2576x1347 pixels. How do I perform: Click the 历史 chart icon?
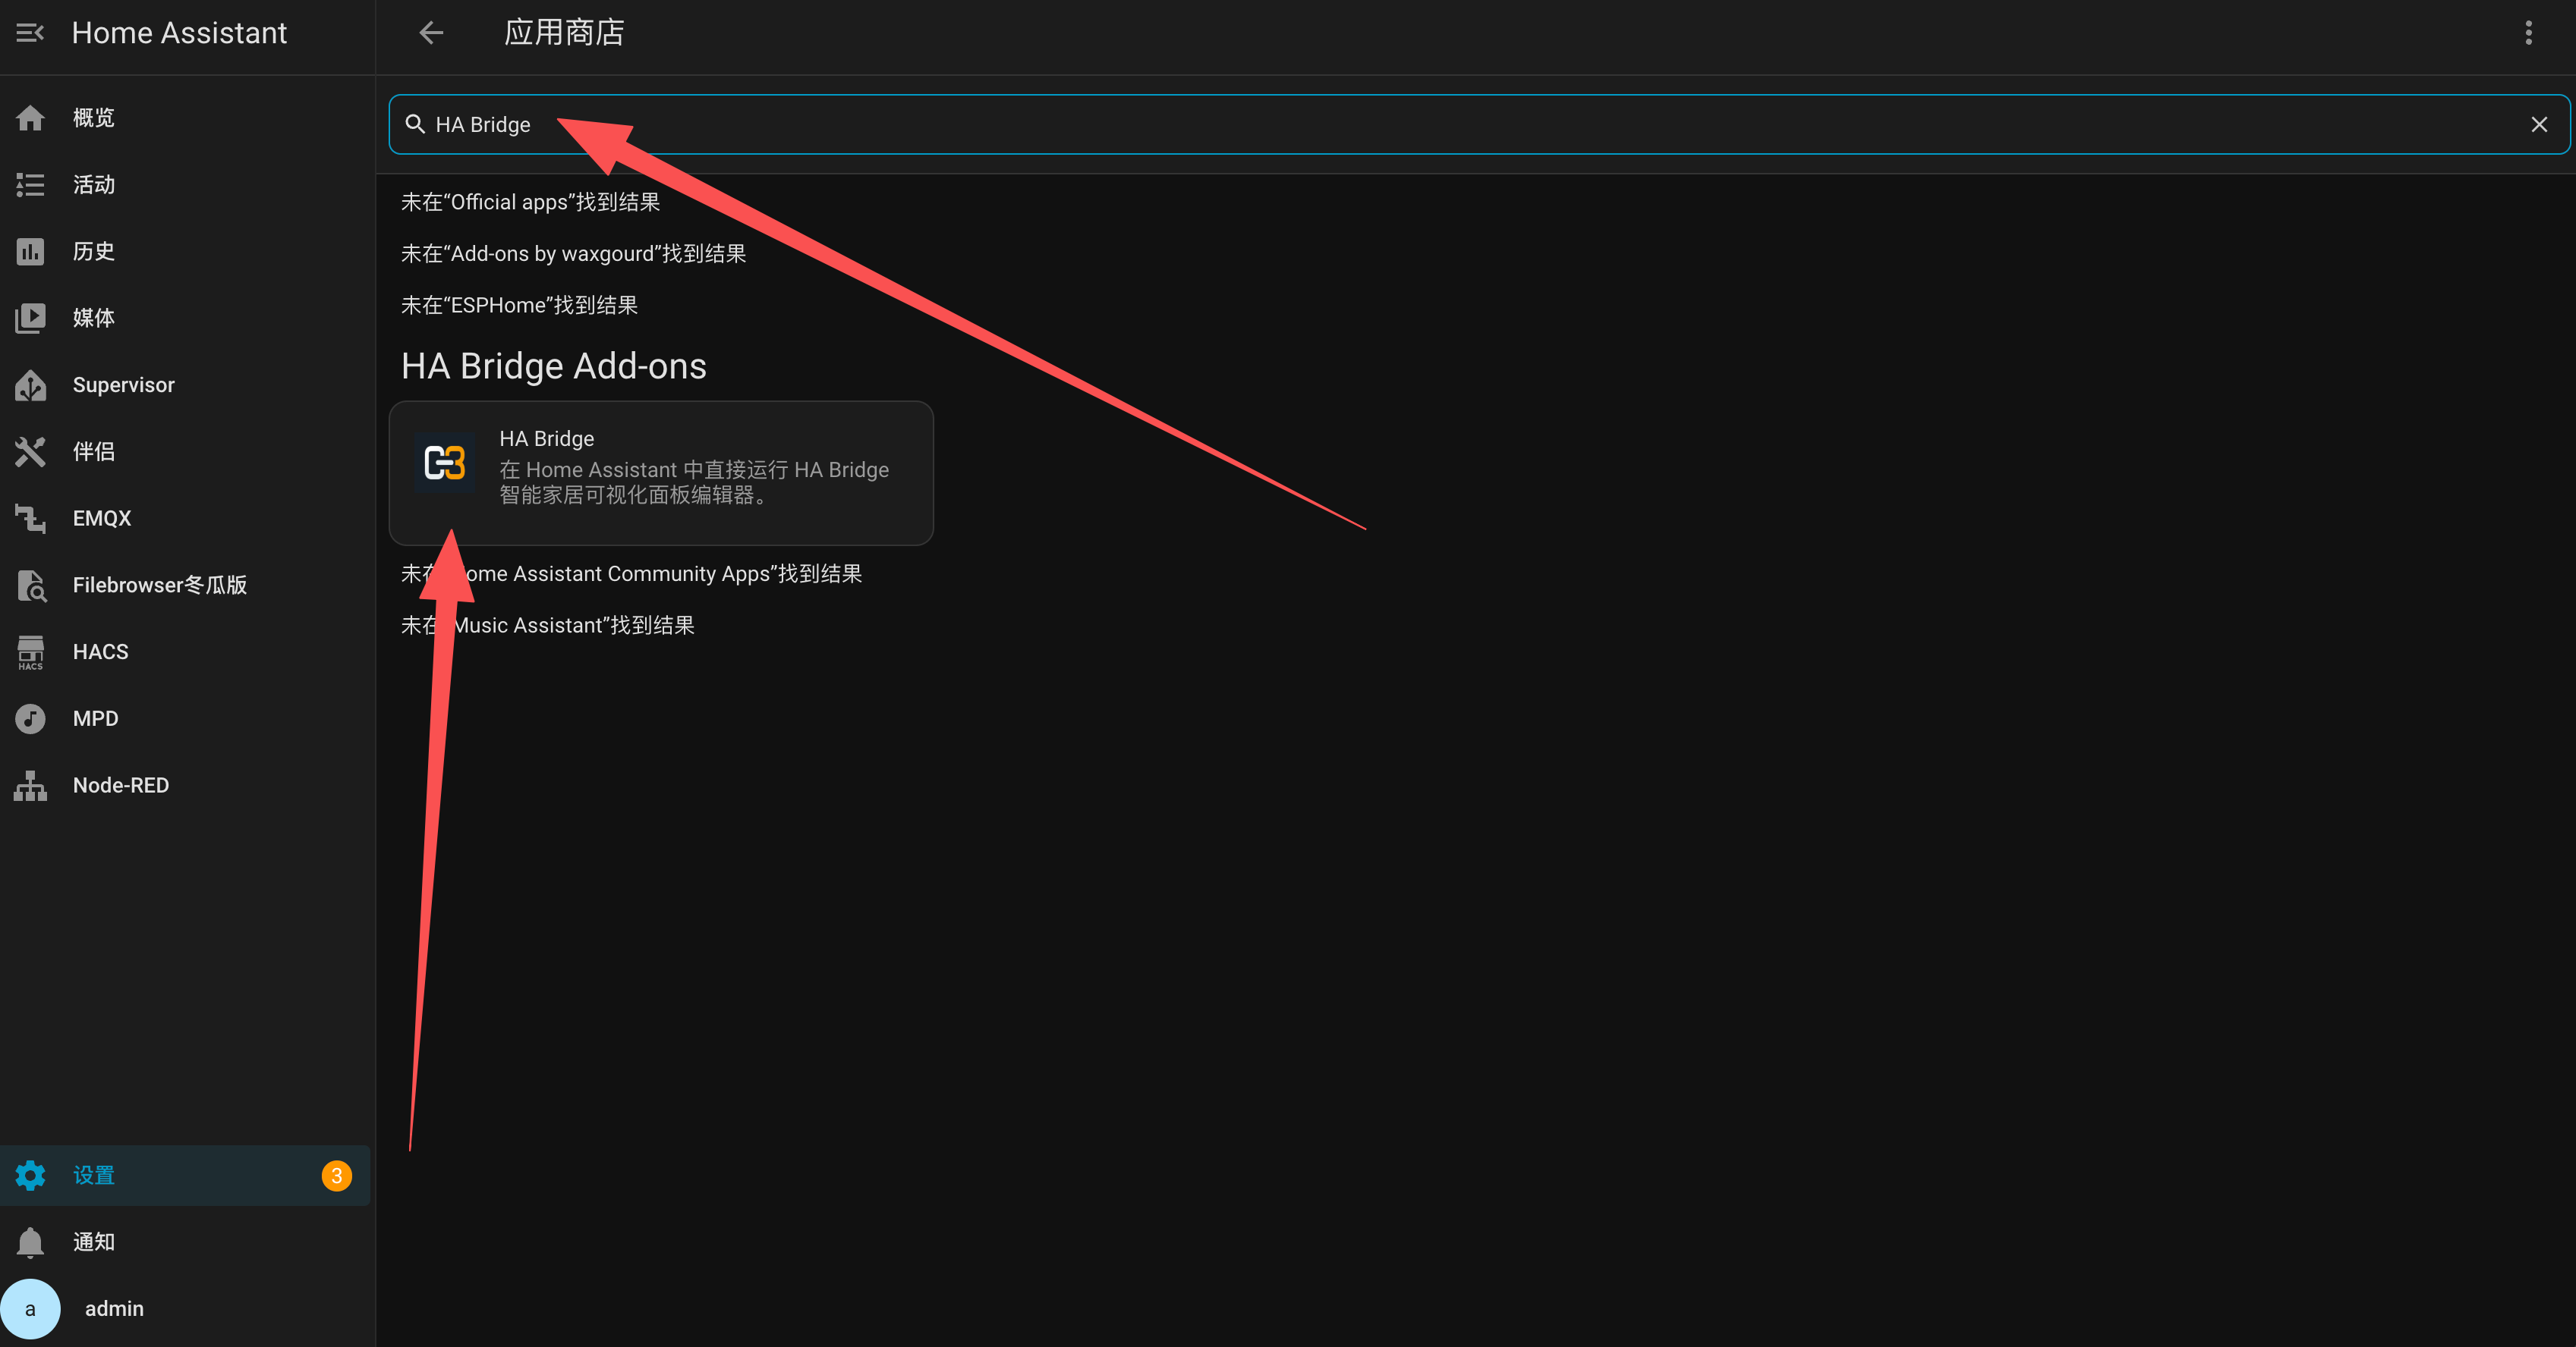click(30, 252)
